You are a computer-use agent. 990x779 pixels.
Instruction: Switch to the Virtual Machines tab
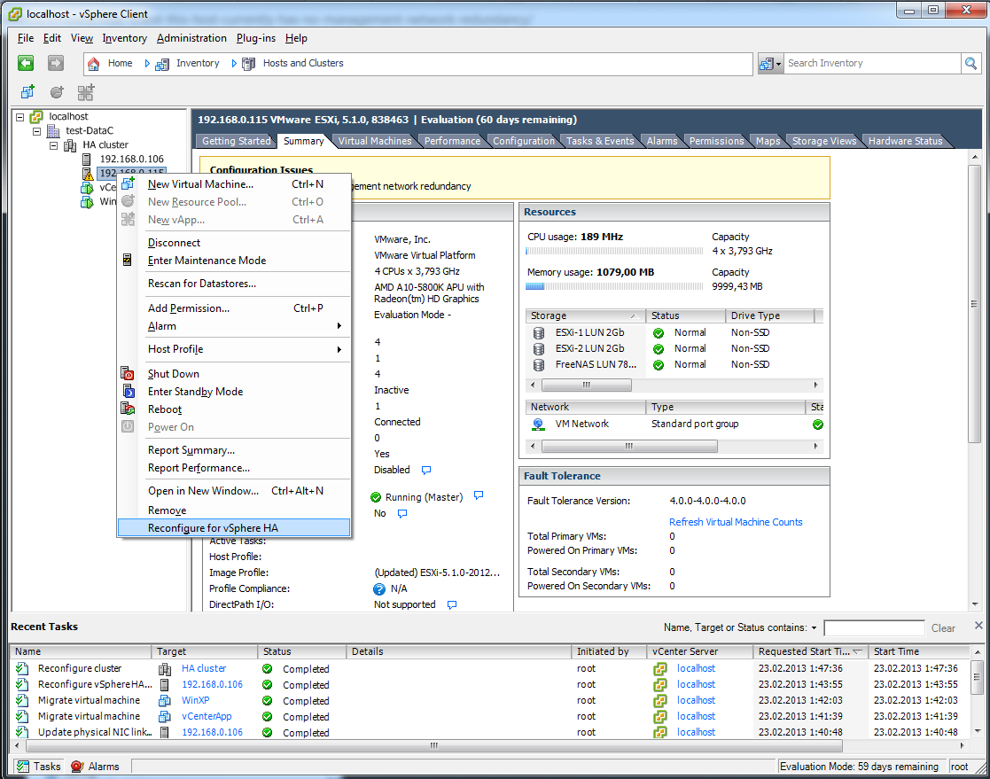point(374,141)
